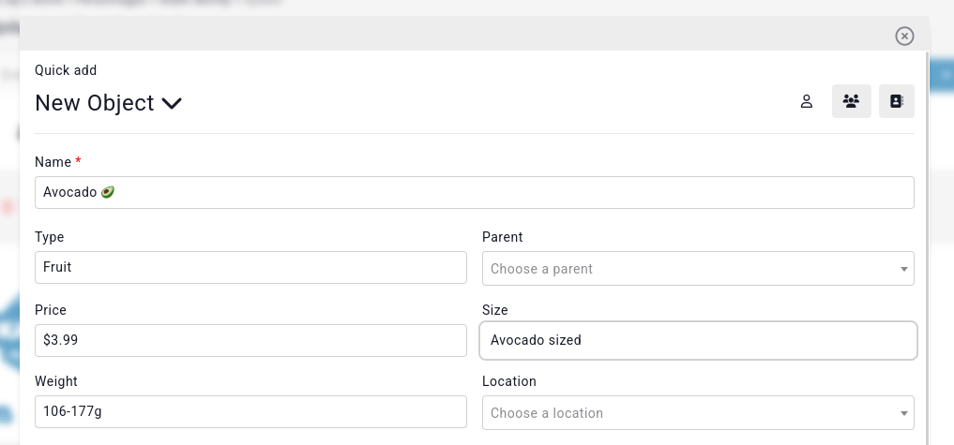Click the dialog's vertical scrollbar

pos(928,244)
